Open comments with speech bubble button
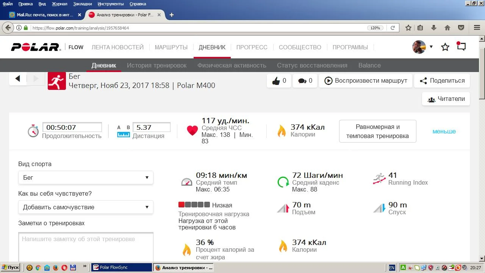Image resolution: width=485 pixels, height=273 pixels. pyautogui.click(x=305, y=81)
